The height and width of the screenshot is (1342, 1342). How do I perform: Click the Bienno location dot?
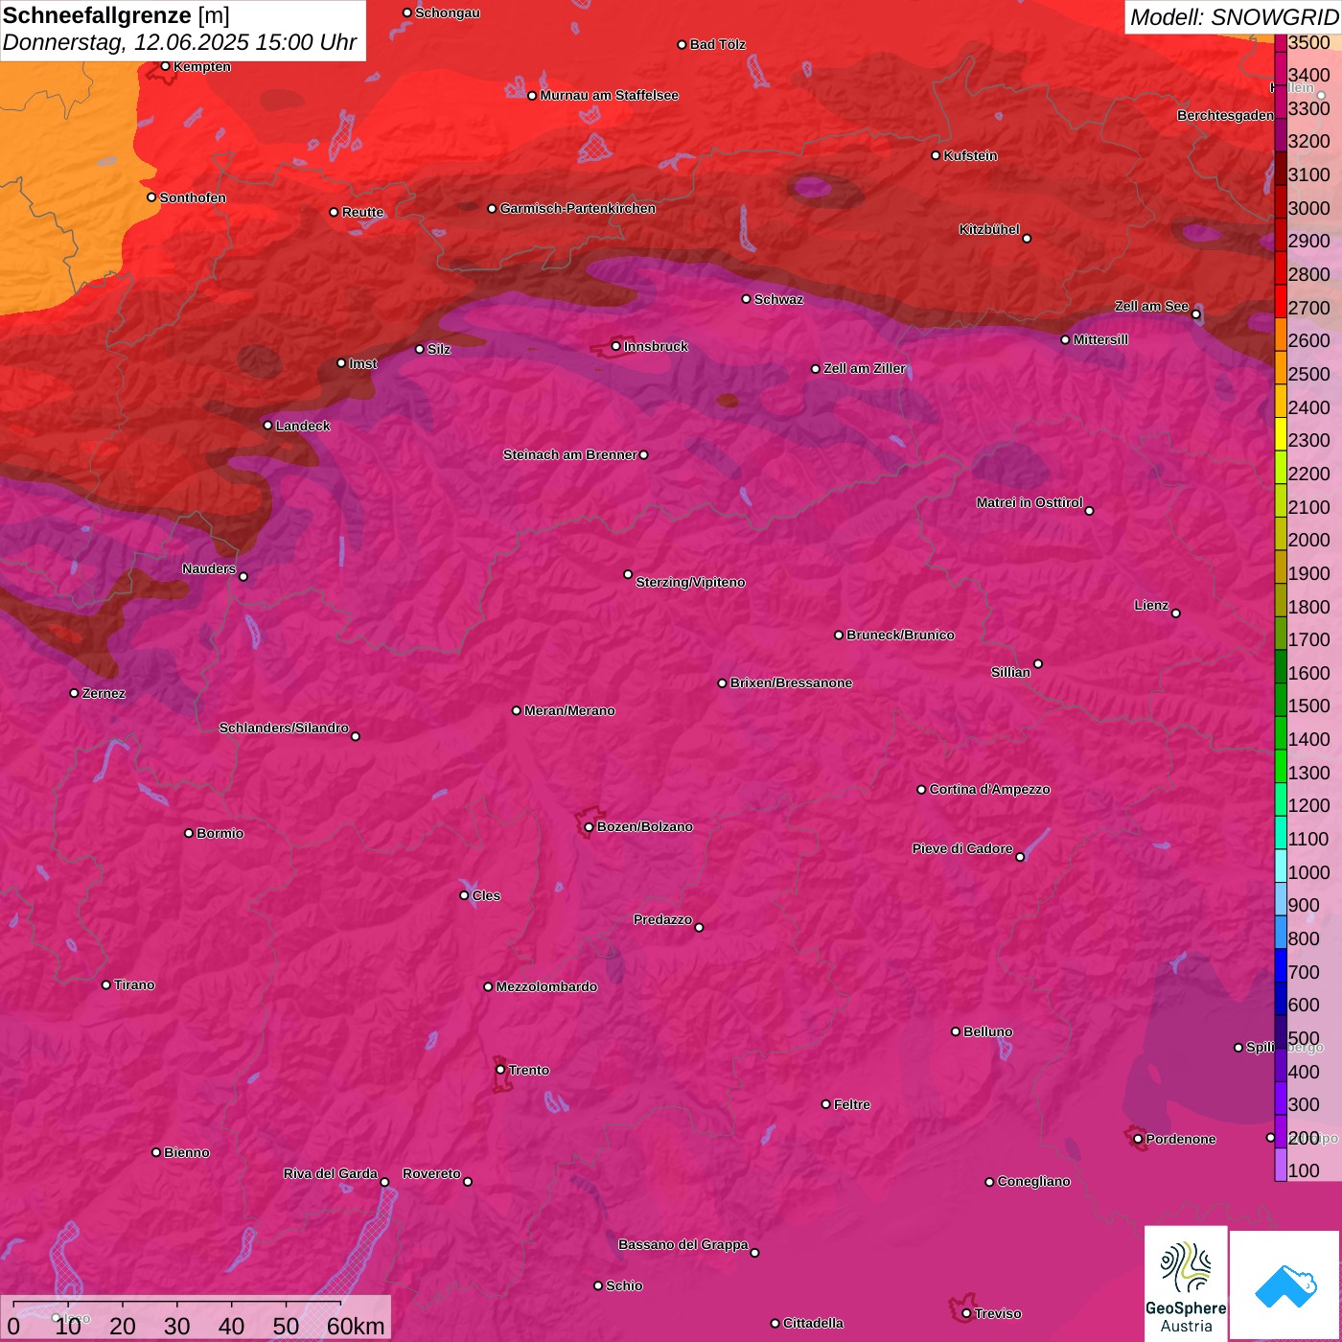156,1152
